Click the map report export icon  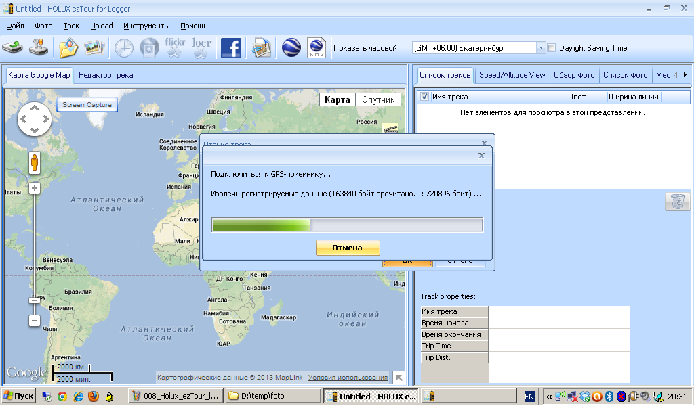(262, 48)
